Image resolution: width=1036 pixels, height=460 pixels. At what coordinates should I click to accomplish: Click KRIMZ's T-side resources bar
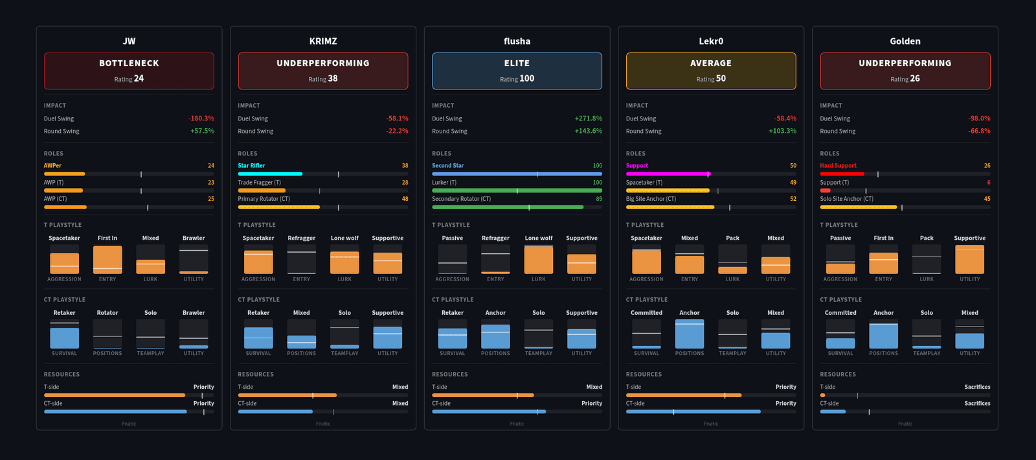323,395
